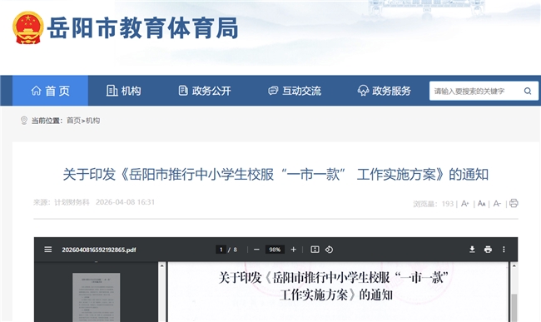Click PDF document scroll up arrow
541x322 pixels.
[514, 265]
